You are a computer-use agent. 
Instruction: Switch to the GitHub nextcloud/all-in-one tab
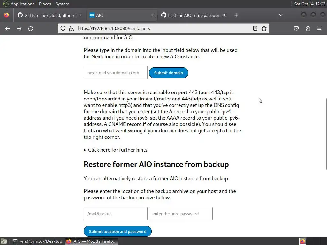pyautogui.click(x=49, y=15)
